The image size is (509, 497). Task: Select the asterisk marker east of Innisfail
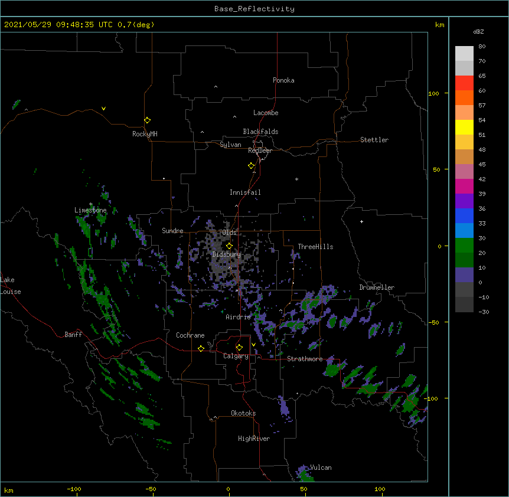point(296,179)
